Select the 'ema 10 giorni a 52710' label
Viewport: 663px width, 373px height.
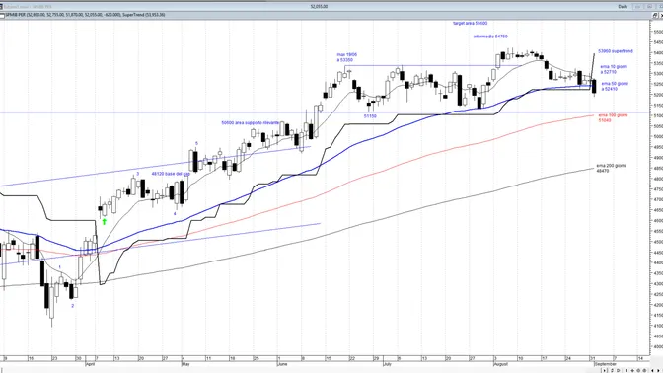tap(614, 69)
